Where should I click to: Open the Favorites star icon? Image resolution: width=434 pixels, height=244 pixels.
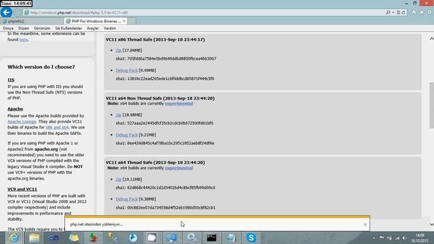422,12
